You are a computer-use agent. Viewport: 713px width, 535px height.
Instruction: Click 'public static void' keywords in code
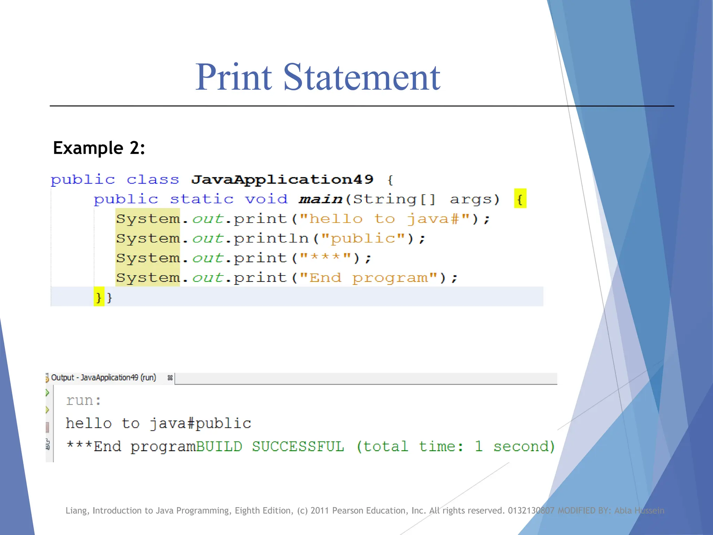(x=191, y=200)
